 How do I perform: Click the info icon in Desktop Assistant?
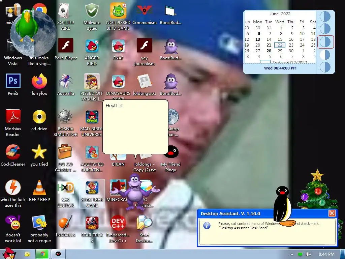click(207, 226)
